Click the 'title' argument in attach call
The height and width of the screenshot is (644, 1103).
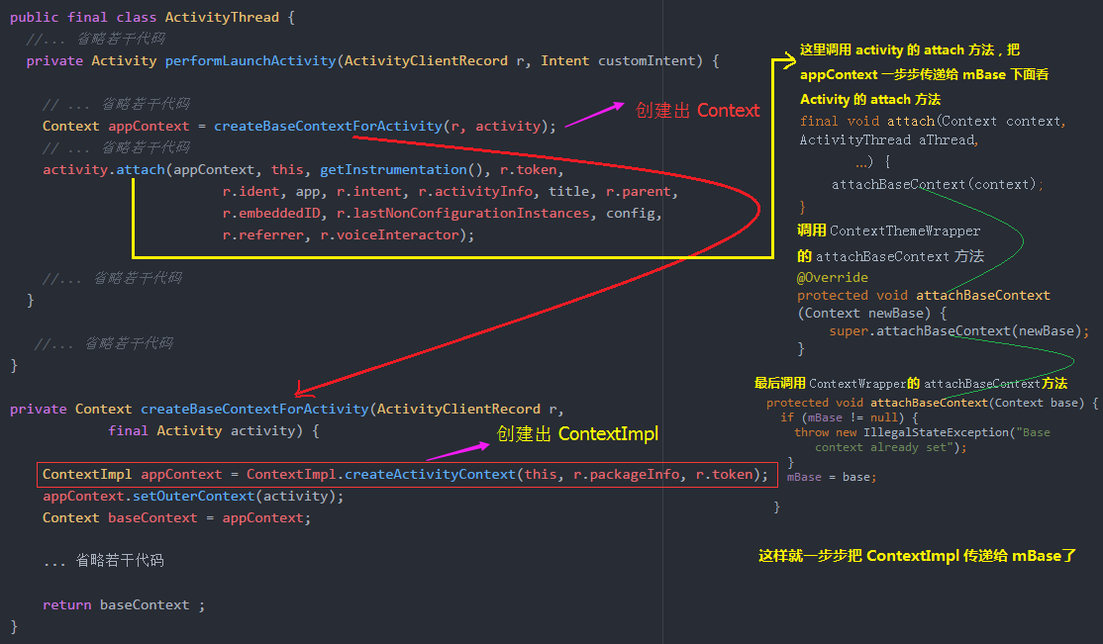(x=568, y=191)
